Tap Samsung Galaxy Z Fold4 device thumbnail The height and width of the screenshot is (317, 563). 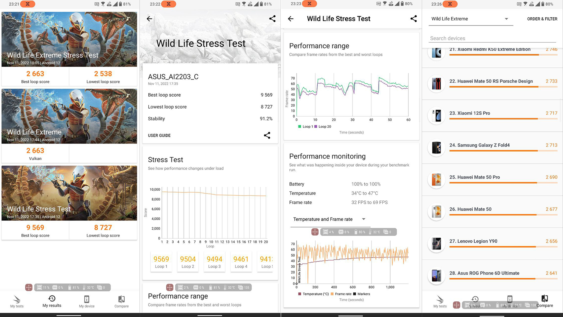pyautogui.click(x=436, y=148)
